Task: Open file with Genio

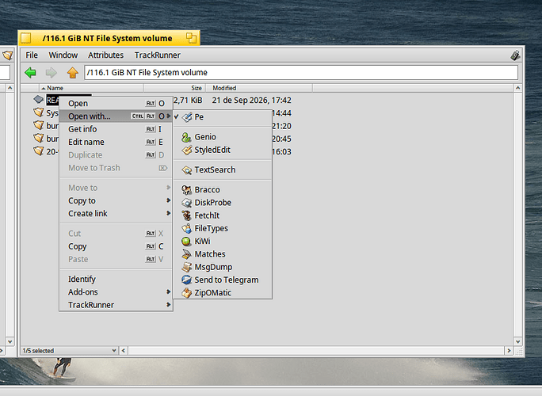Action: point(223,137)
